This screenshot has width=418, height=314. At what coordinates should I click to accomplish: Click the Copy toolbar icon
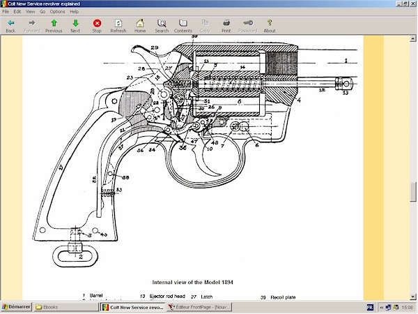click(x=205, y=26)
